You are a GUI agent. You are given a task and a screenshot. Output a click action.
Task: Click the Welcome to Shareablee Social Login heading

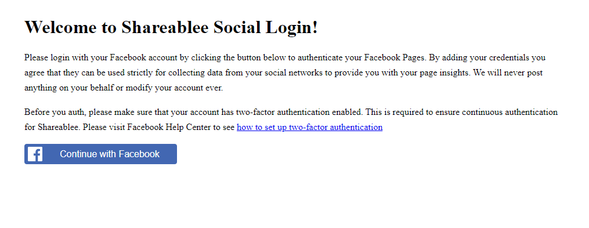pyautogui.click(x=171, y=27)
